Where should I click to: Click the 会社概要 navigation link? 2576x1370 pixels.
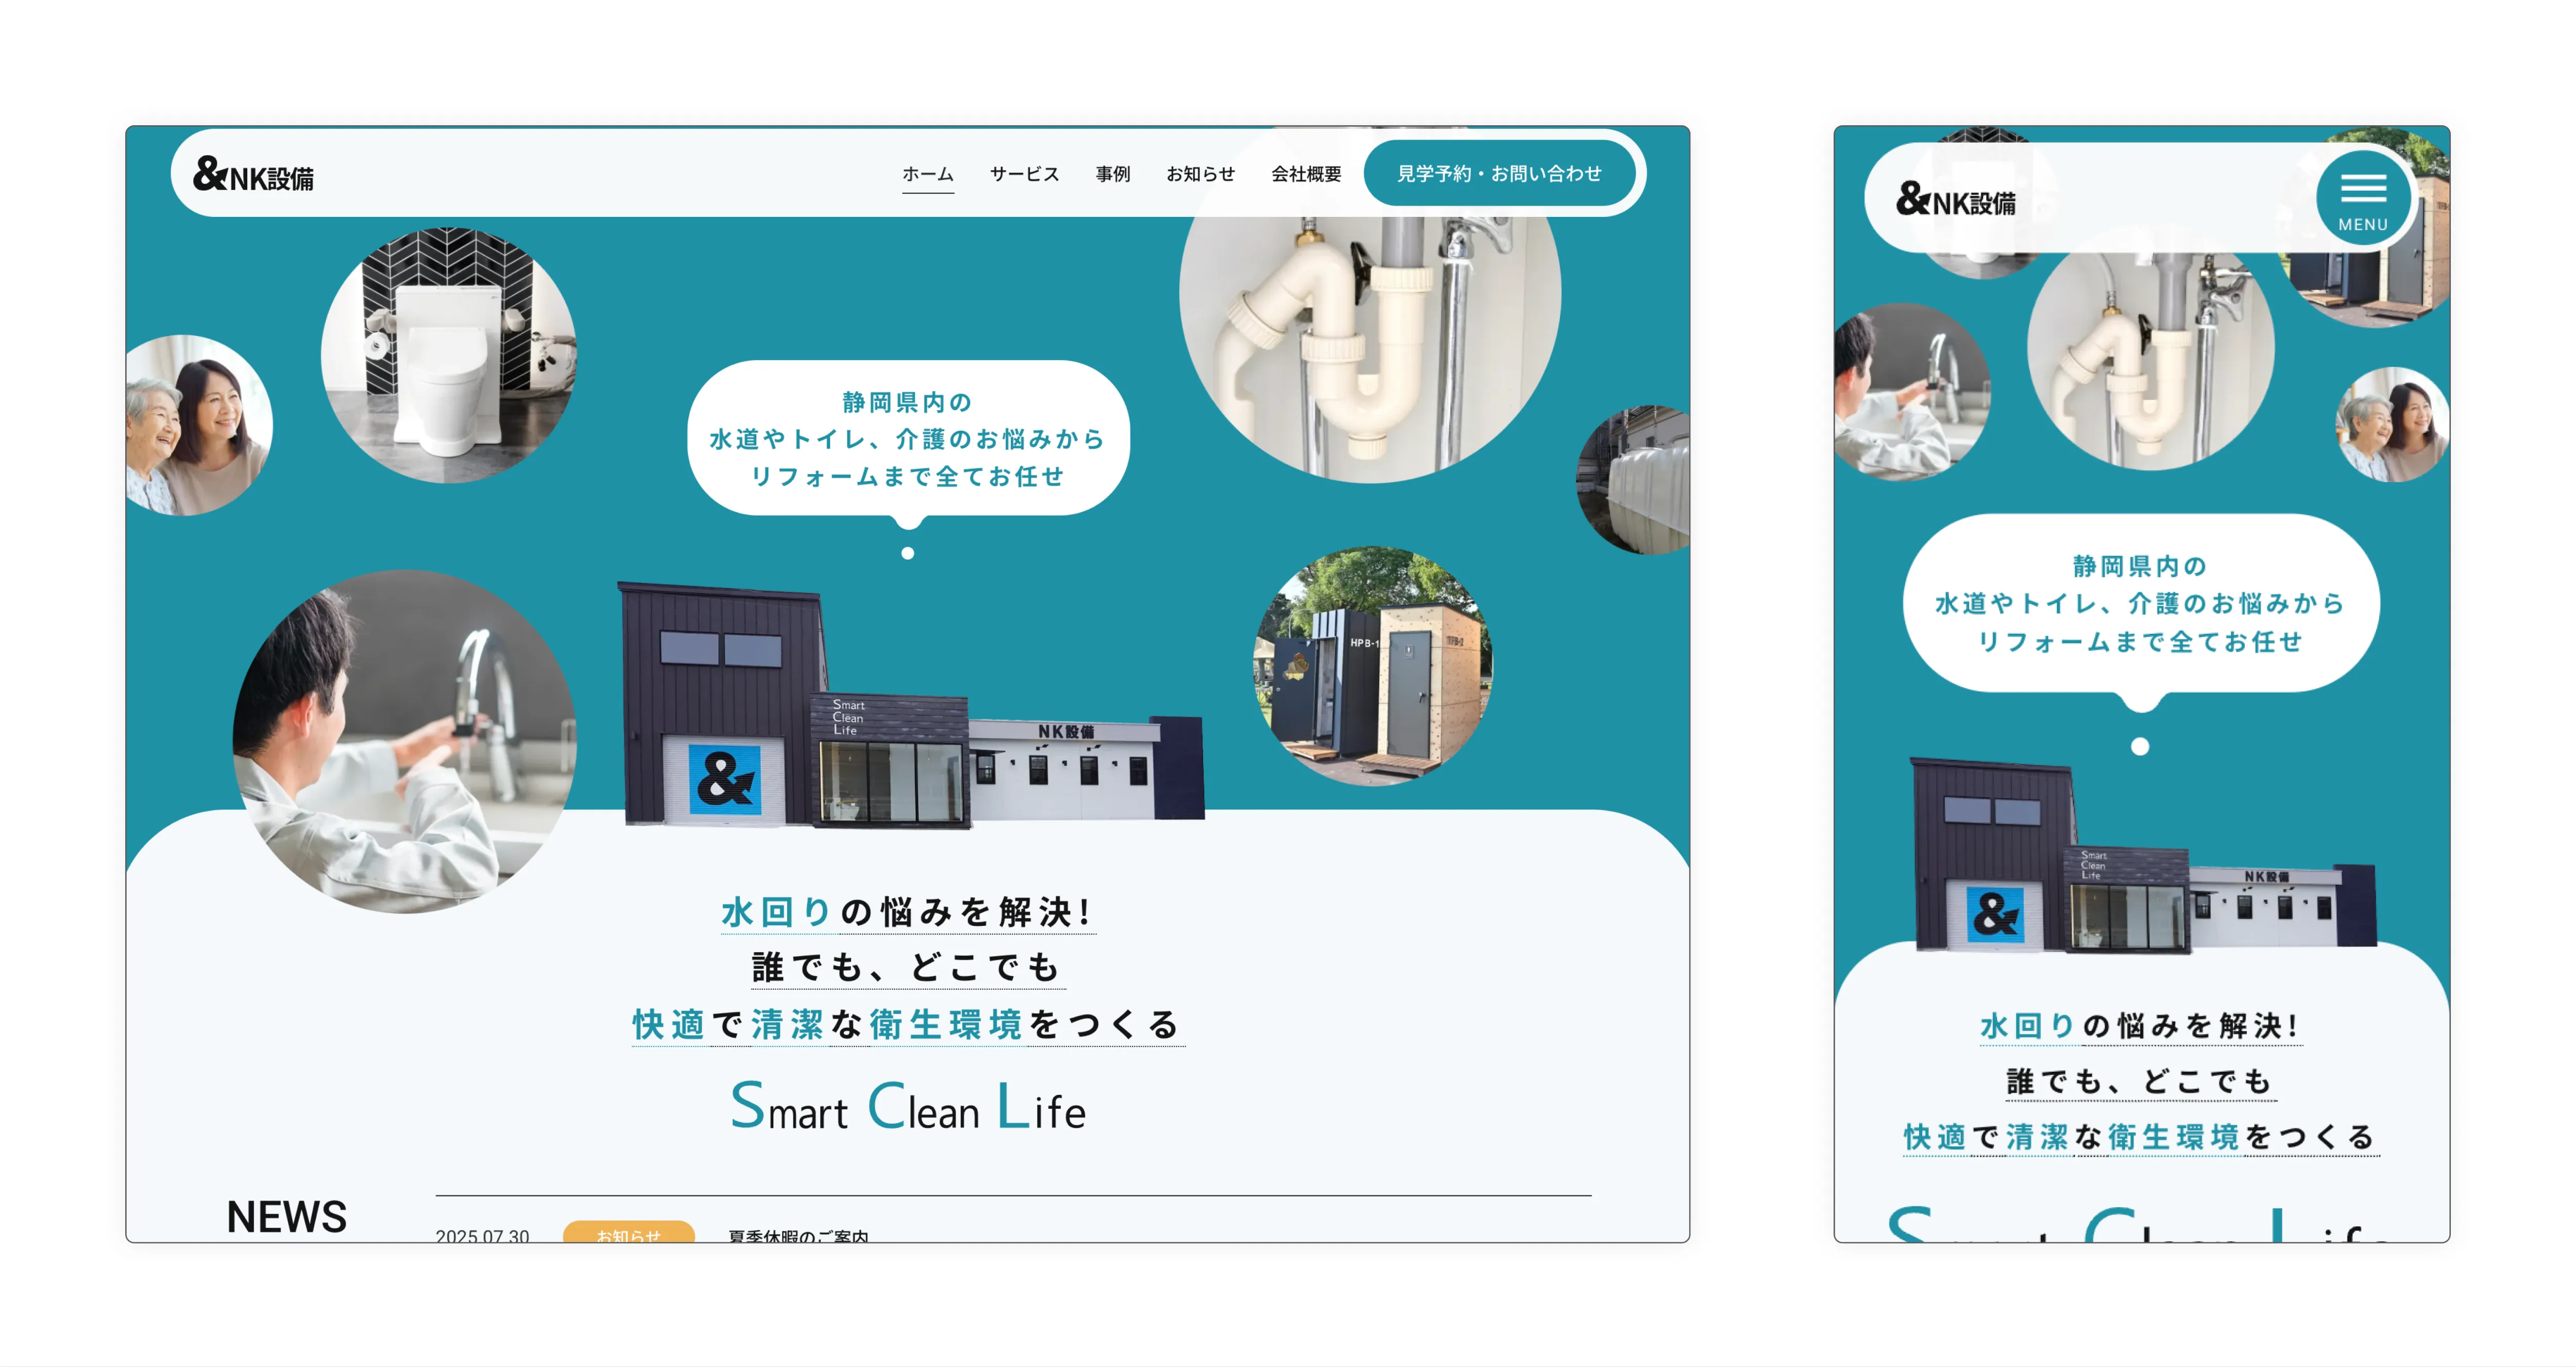[1306, 173]
